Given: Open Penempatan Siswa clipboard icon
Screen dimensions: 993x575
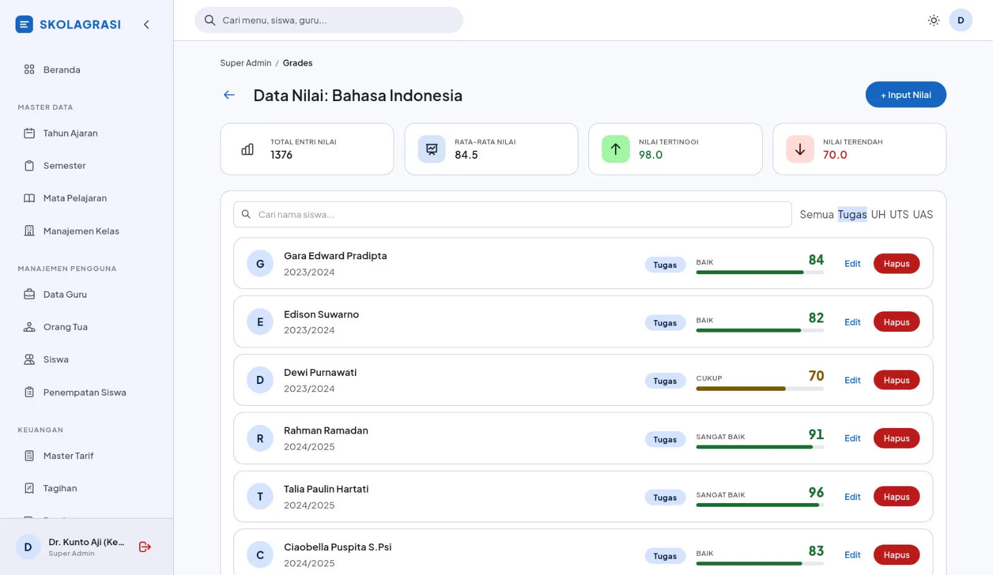Looking at the screenshot, I should point(29,392).
